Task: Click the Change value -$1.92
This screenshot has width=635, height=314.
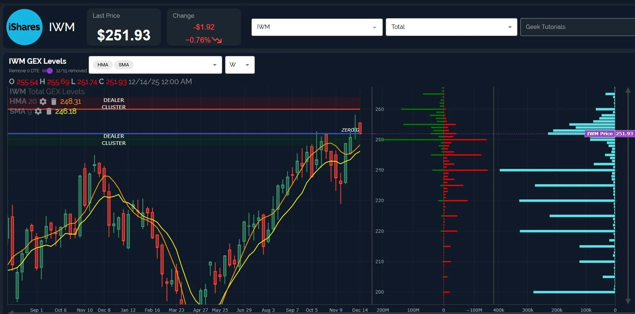Action: [204, 27]
